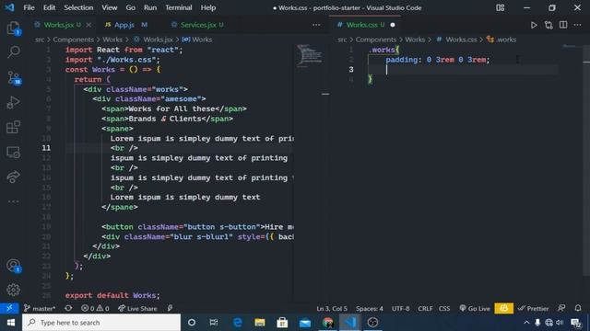Show errors and warnings count
This screenshot has height=331, width=590.
point(95,308)
